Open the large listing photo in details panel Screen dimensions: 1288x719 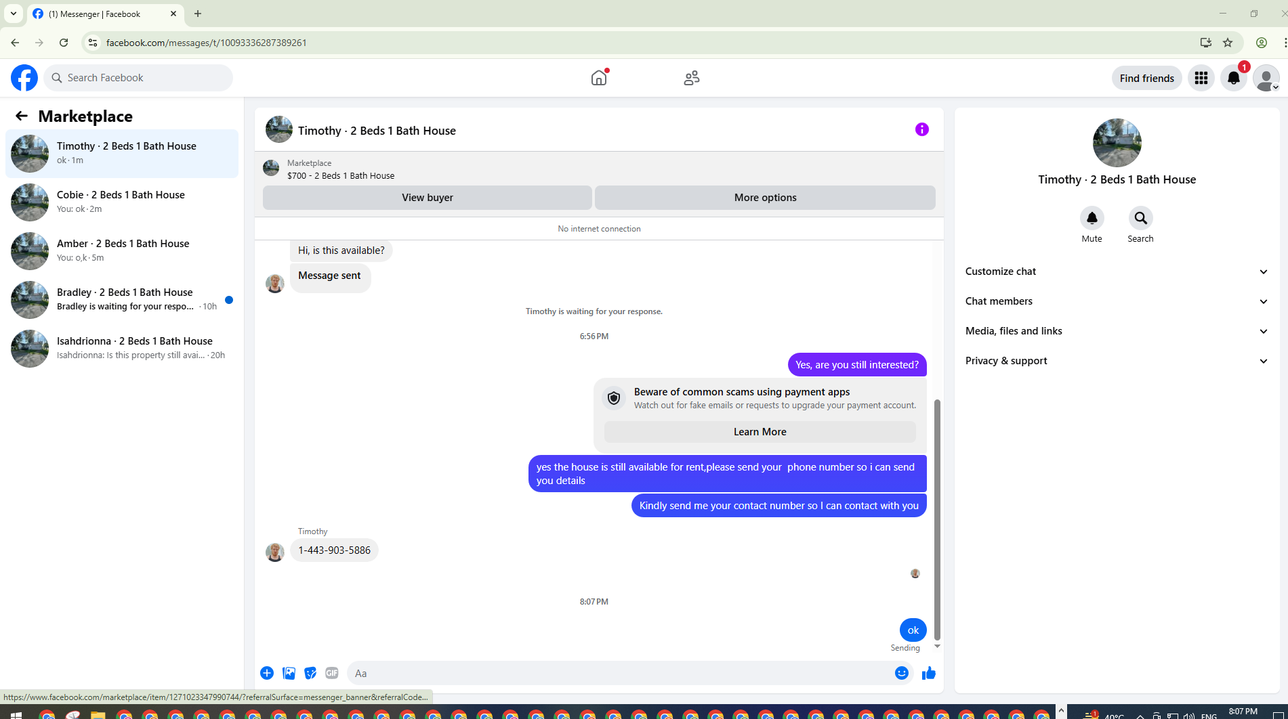[1117, 143]
